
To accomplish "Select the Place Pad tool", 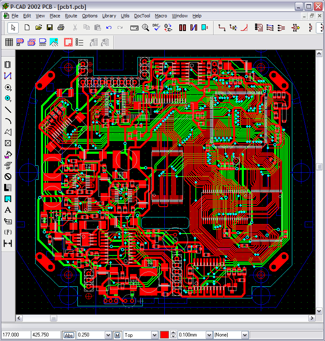I will [8, 87].
